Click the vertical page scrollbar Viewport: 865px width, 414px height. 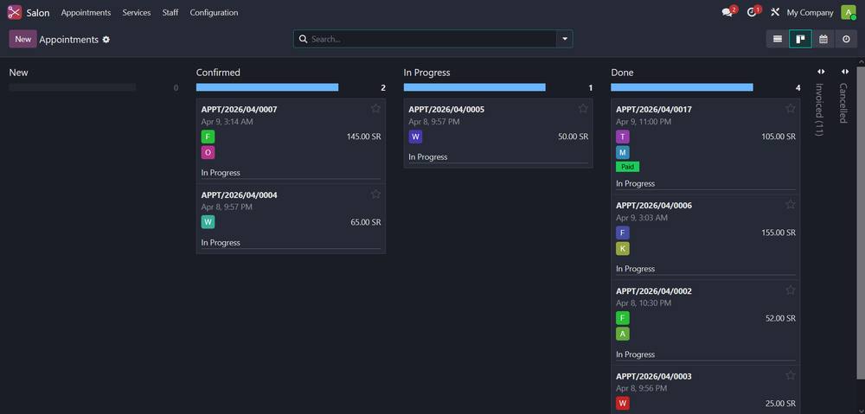pyautogui.click(x=861, y=223)
